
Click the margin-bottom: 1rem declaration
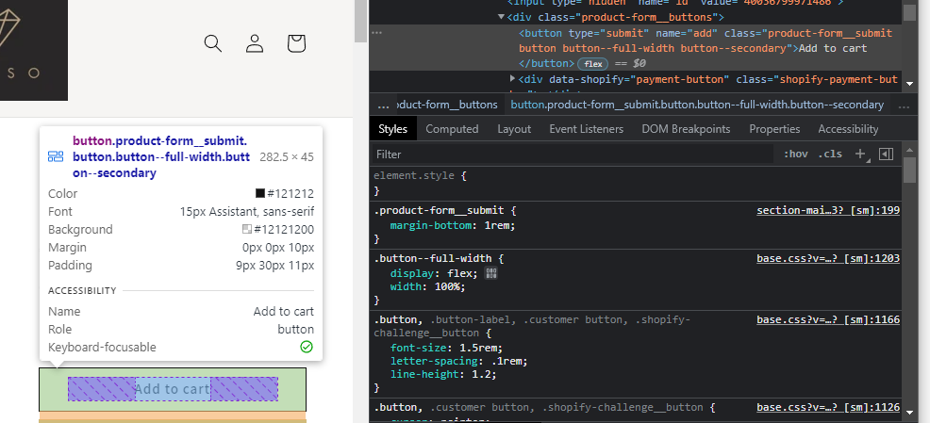453,226
